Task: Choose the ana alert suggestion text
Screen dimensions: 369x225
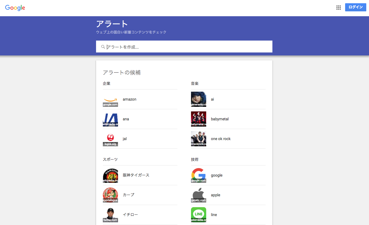Action: [126, 119]
